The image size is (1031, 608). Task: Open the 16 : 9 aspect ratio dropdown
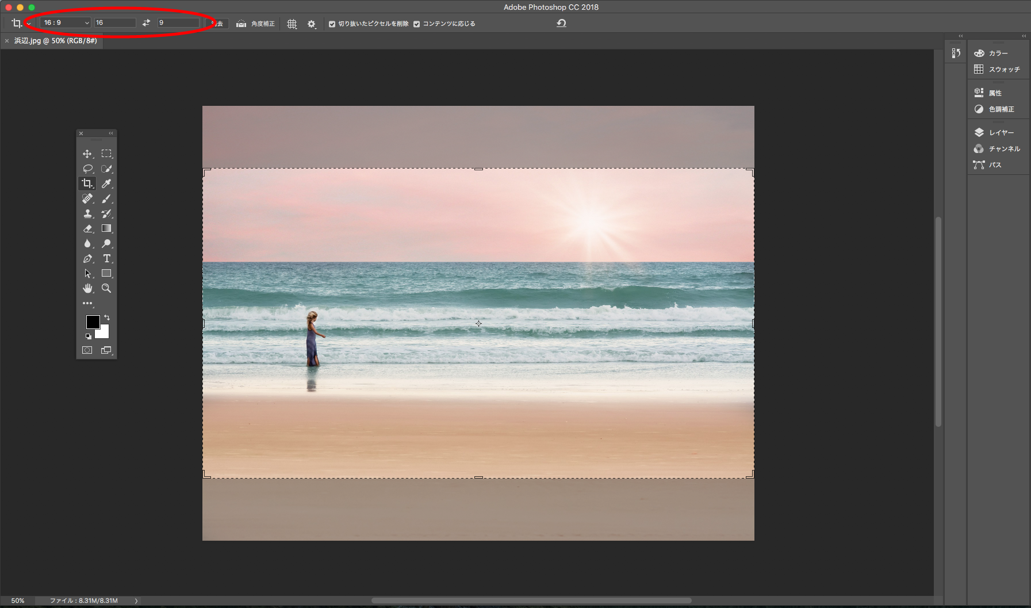pyautogui.click(x=66, y=22)
